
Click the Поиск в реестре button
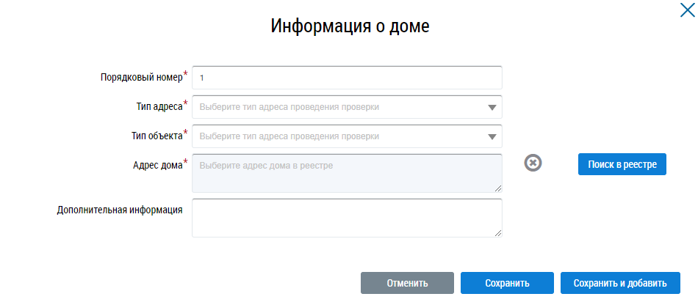[622, 164]
